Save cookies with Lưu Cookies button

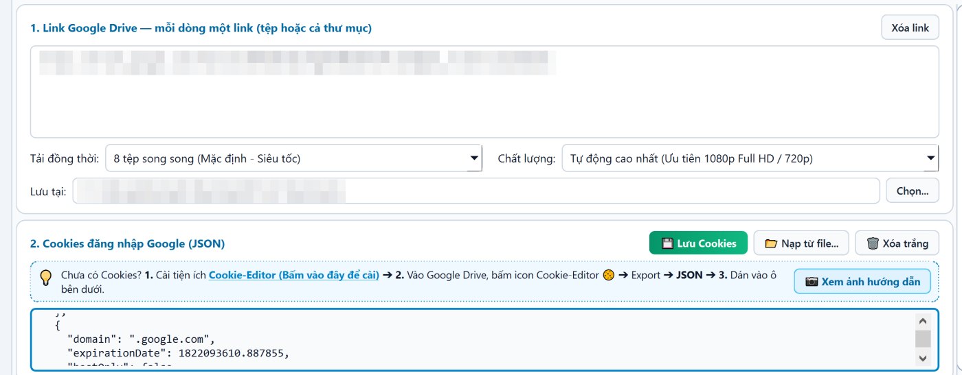click(698, 243)
